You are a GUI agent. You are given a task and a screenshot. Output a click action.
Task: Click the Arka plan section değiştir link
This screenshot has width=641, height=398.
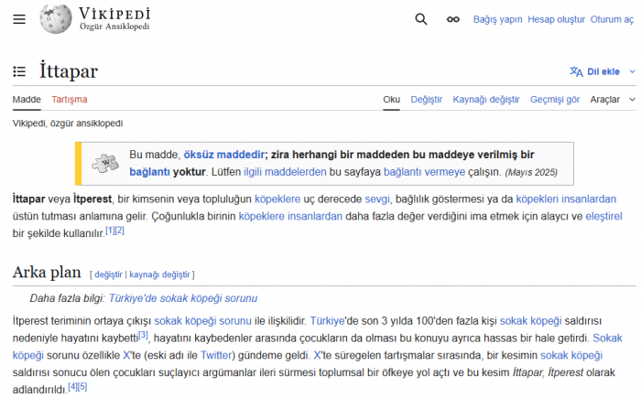(108, 274)
